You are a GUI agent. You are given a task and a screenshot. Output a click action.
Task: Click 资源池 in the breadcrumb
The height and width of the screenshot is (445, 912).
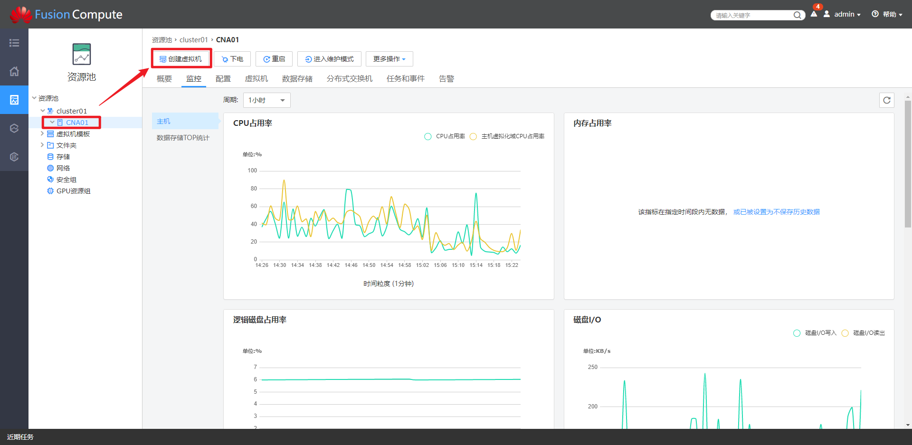tap(162, 40)
